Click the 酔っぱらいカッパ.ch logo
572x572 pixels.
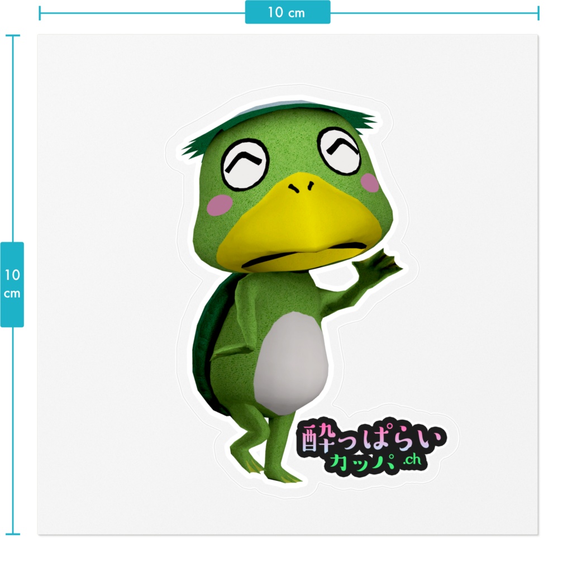tap(372, 449)
